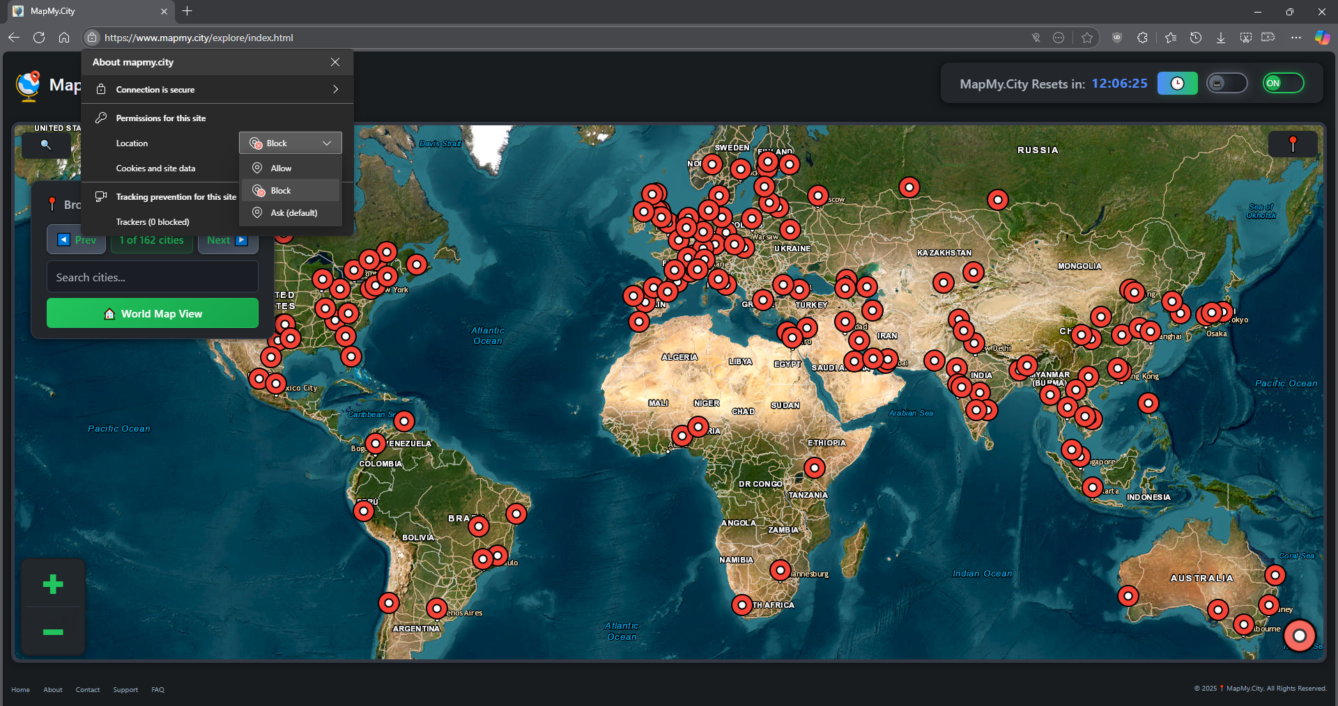The height and width of the screenshot is (706, 1338).
Task: Click the Search cities input field
Action: click(153, 277)
